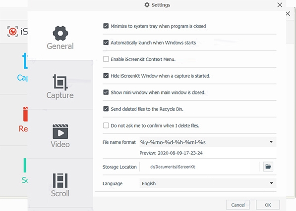Enable iScreenKit Context Menu checkbox
The height and width of the screenshot is (211, 296).
(x=106, y=59)
